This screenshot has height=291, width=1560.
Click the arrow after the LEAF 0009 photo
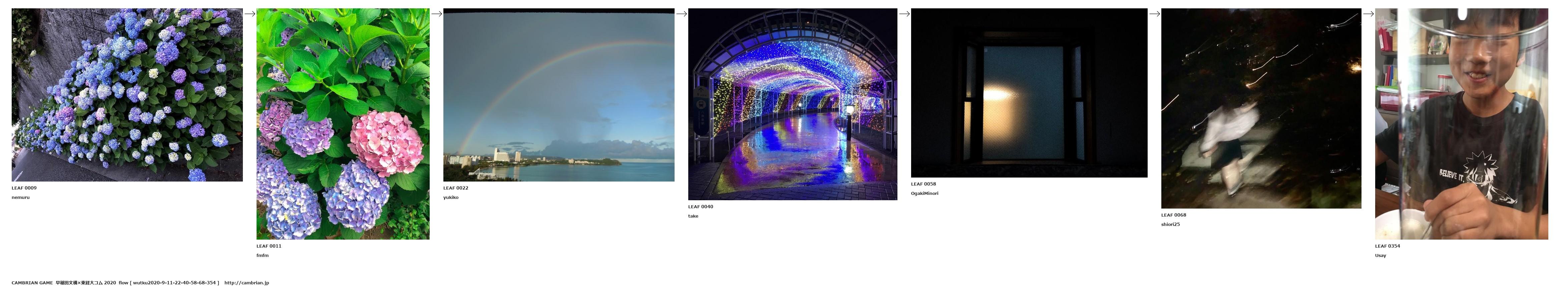click(250, 13)
